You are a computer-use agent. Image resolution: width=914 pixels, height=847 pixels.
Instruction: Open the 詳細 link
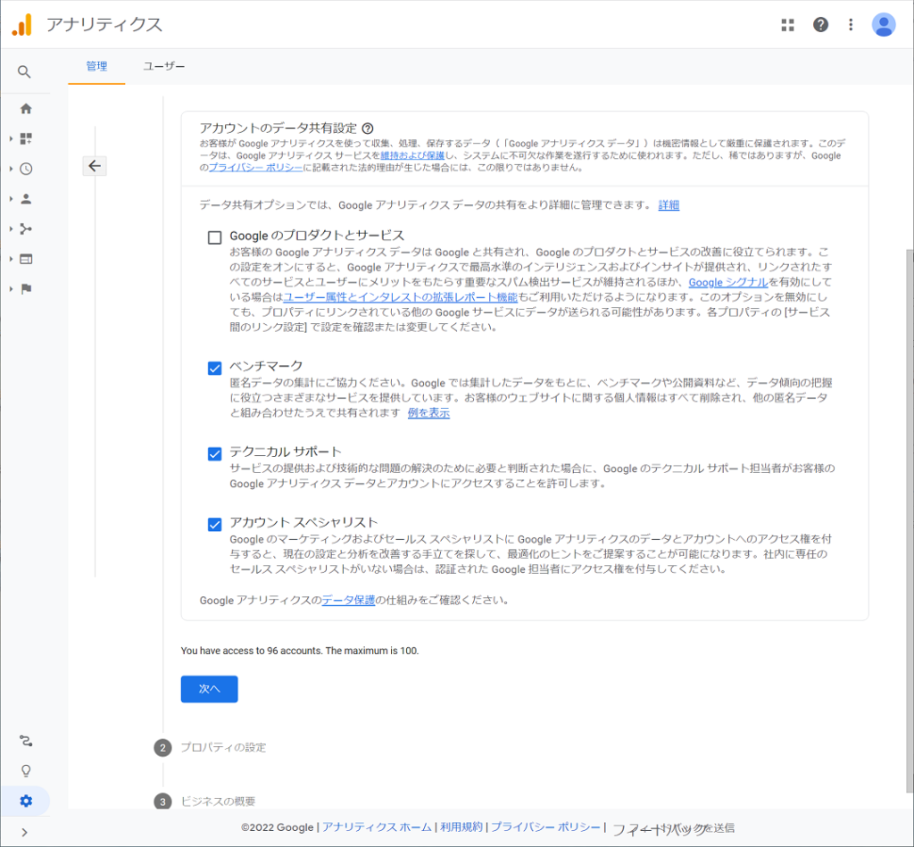(x=669, y=204)
